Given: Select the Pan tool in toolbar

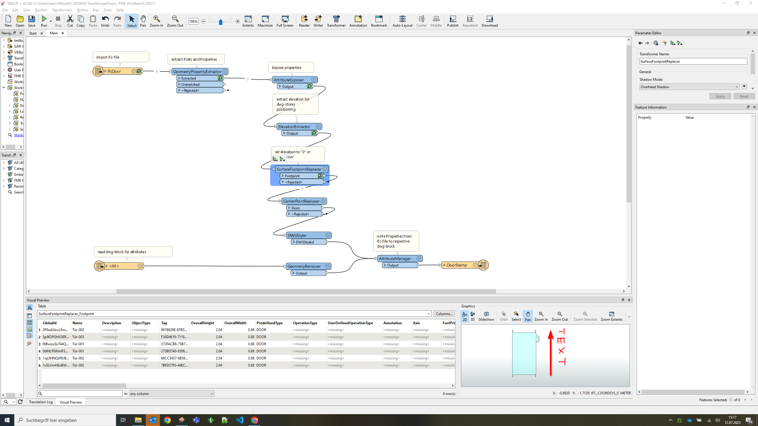Looking at the screenshot, I should (x=143, y=21).
